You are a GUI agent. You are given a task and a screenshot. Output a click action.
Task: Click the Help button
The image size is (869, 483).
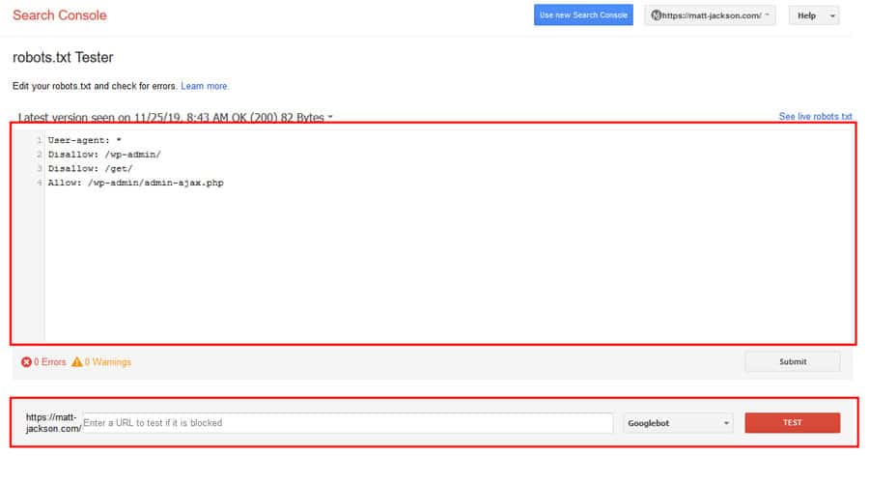click(x=806, y=15)
